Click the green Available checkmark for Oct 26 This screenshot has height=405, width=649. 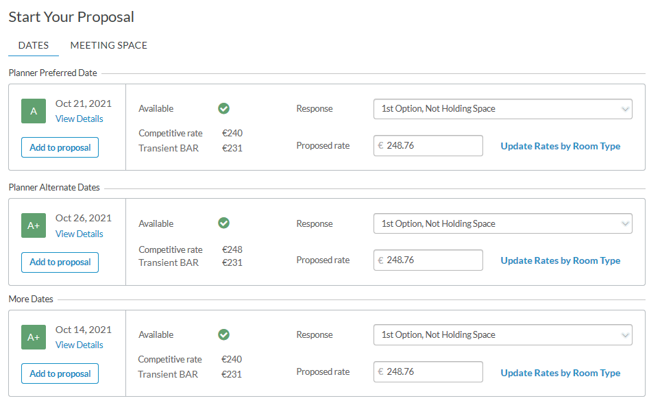[223, 223]
